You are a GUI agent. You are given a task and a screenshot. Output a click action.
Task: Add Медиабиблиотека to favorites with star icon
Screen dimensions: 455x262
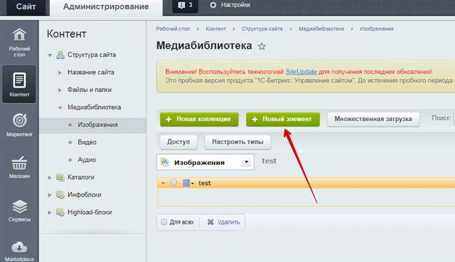tap(261, 46)
